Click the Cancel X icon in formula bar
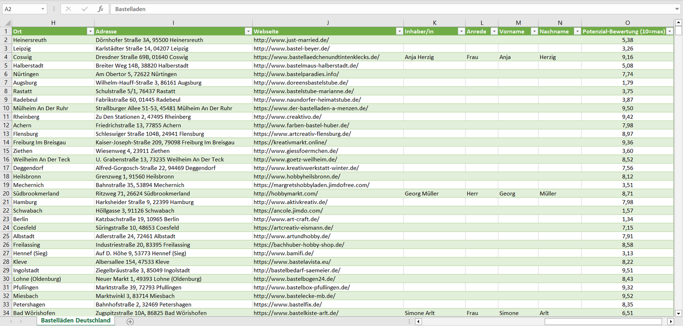 pyautogui.click(x=69, y=9)
